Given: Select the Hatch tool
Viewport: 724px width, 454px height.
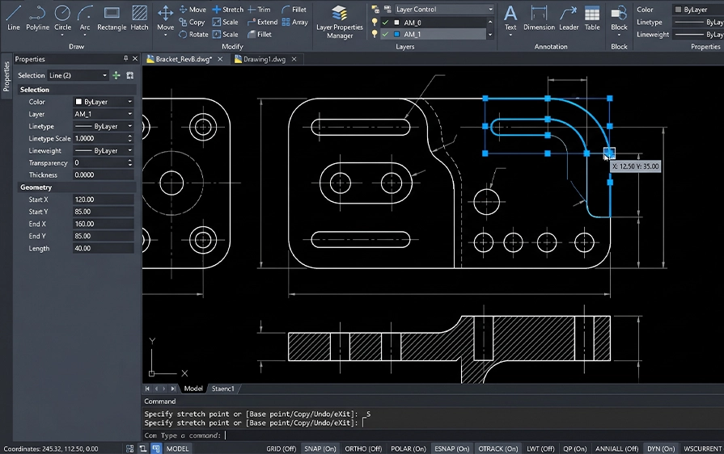Looking at the screenshot, I should pyautogui.click(x=139, y=18).
